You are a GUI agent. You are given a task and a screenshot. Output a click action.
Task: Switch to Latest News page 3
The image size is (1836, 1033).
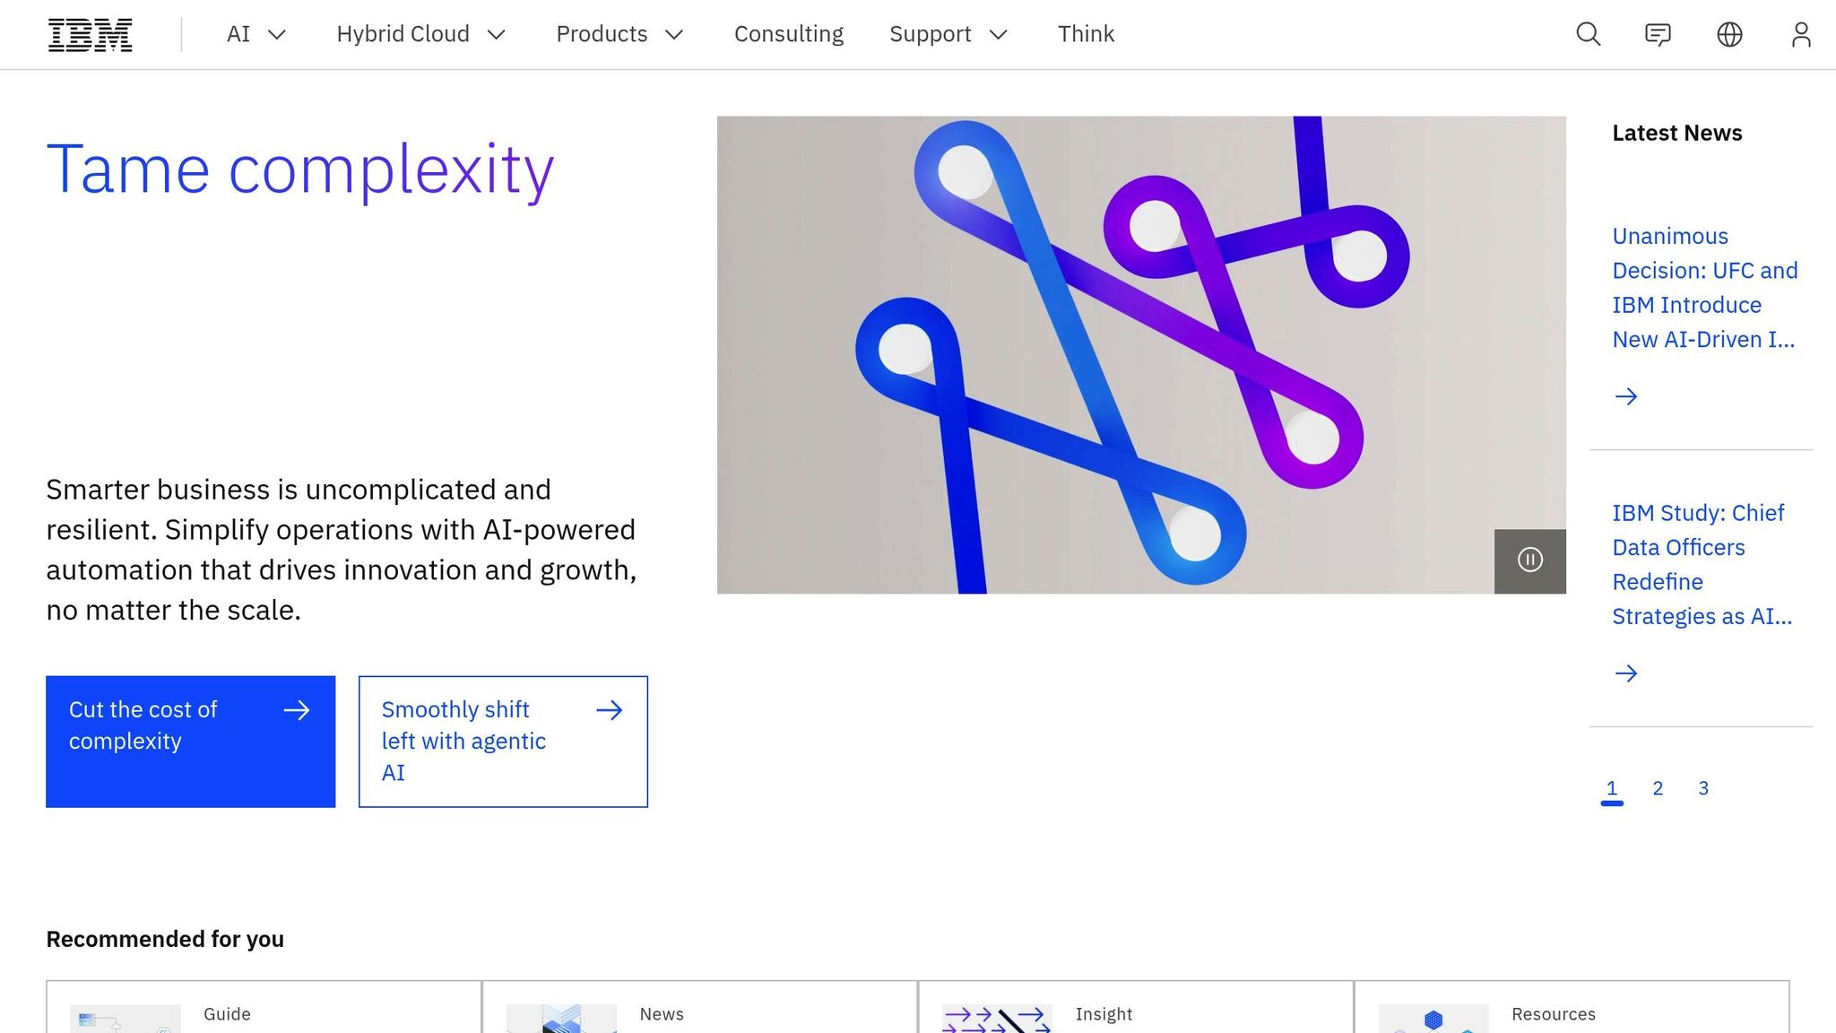point(1703,788)
